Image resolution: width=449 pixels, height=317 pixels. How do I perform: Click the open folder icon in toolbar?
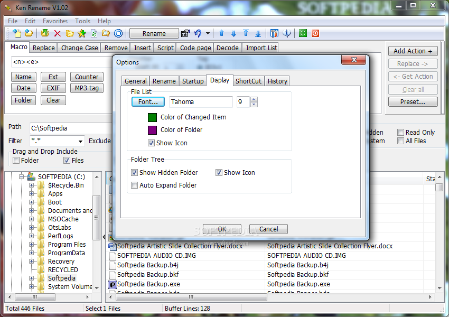[70, 33]
